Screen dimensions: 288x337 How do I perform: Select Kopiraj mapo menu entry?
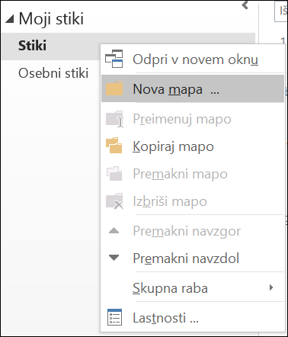(x=193, y=146)
